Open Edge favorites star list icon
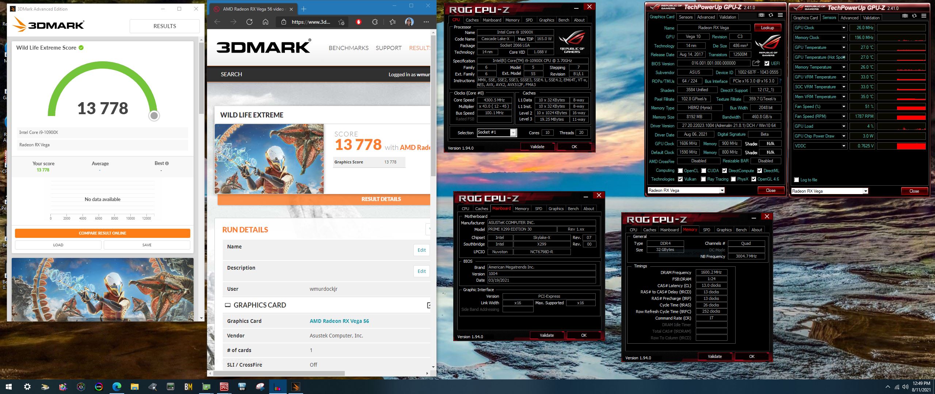Viewport: 935px width, 394px height. click(x=393, y=22)
